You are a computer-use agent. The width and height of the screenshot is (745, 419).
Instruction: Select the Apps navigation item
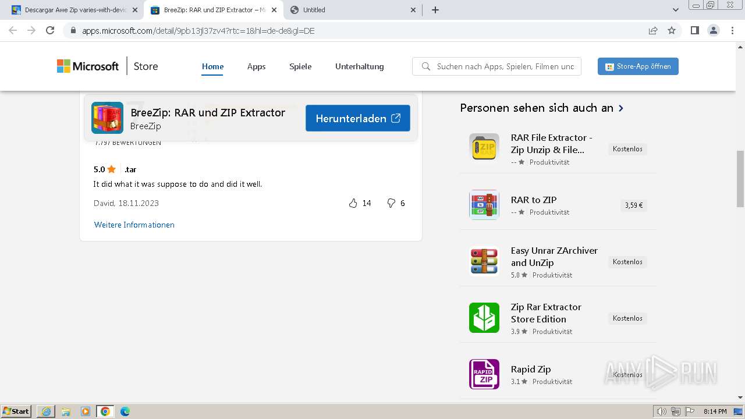click(256, 66)
